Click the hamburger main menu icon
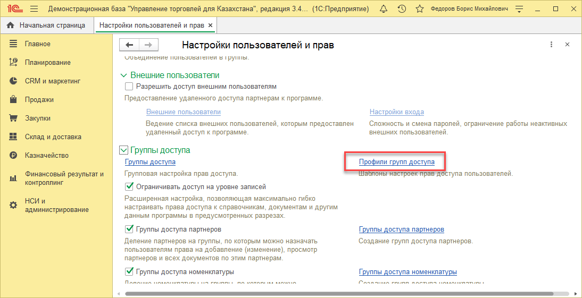The height and width of the screenshot is (298, 582). click(34, 9)
